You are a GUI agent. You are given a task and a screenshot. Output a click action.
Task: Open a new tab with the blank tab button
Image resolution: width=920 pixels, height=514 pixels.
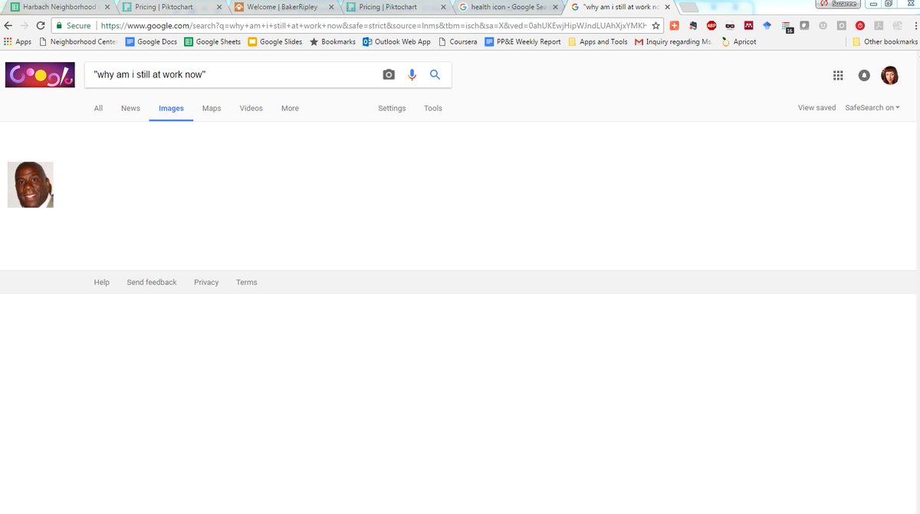[688, 7]
